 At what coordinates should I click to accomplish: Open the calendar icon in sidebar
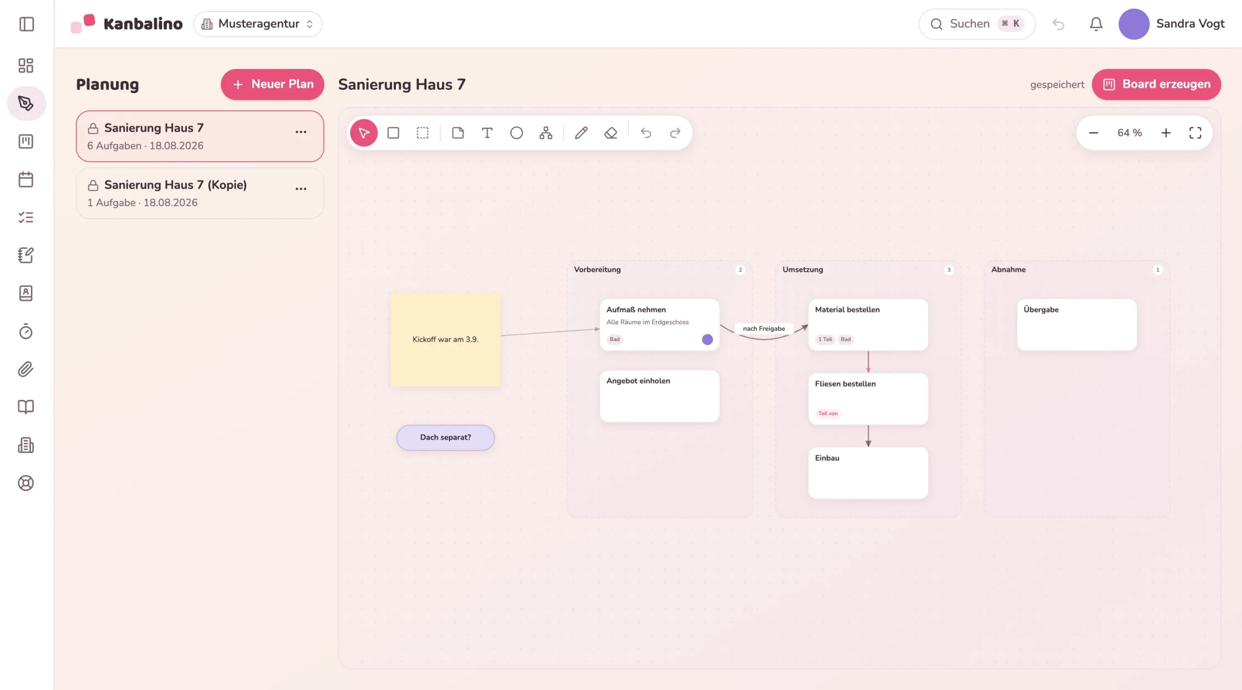click(26, 180)
